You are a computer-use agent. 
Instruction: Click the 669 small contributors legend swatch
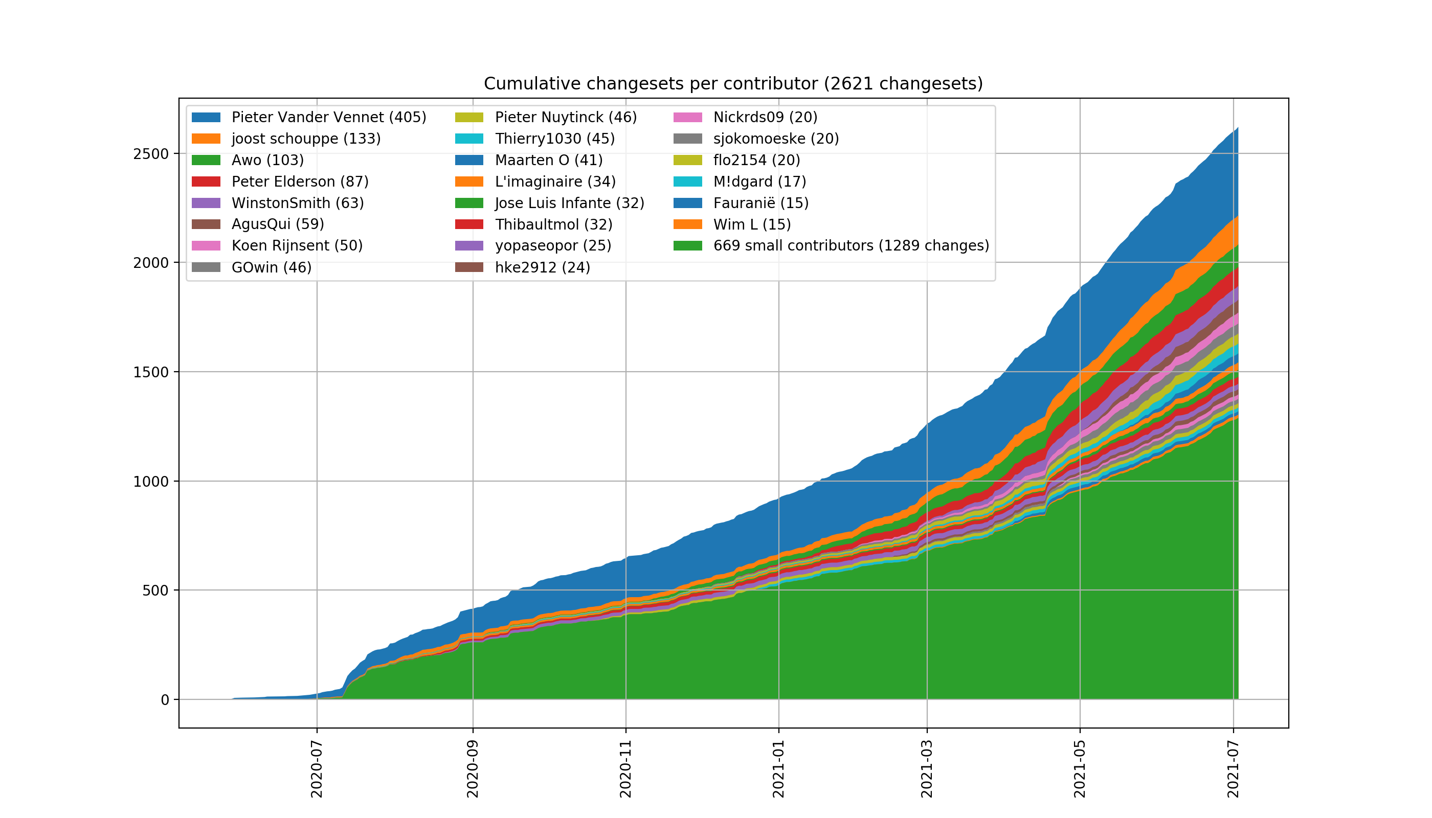click(x=687, y=245)
